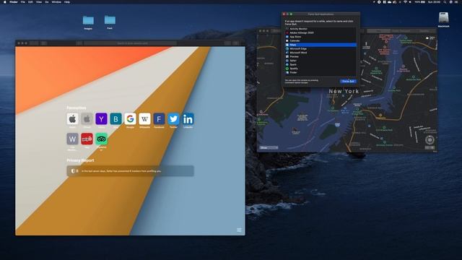Select App Store in Force Quit list
This screenshot has height=260, width=462.
pyautogui.click(x=321, y=37)
